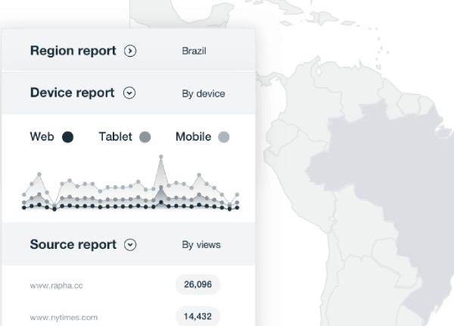This screenshot has width=454, height=326.
Task: Collapse the Device report chevron
Action: coord(129,94)
